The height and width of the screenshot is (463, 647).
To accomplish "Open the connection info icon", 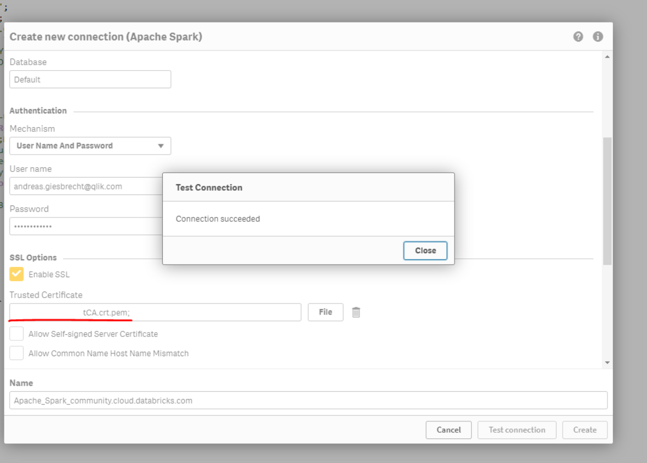I will pyautogui.click(x=598, y=37).
